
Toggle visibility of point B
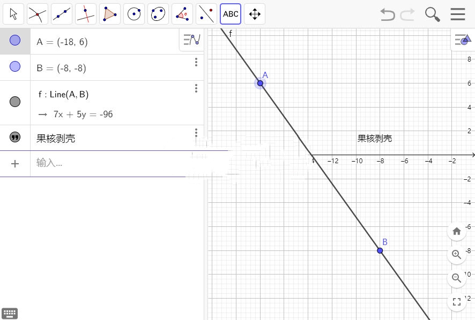[x=15, y=68]
